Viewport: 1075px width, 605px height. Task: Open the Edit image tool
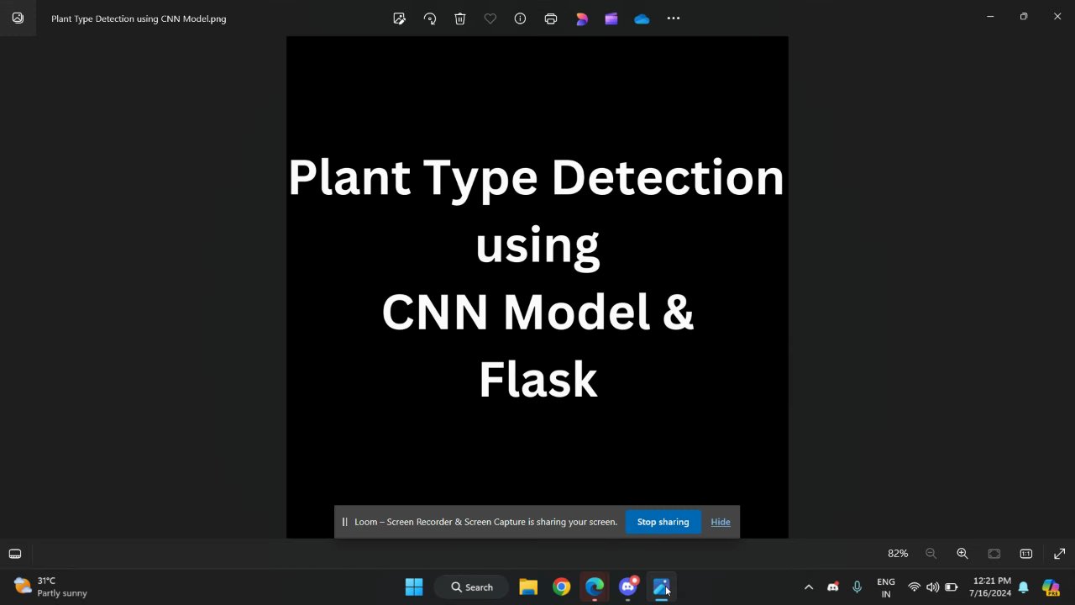click(400, 18)
